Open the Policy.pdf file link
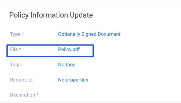This screenshot has height=103, width=181. pos(69,49)
